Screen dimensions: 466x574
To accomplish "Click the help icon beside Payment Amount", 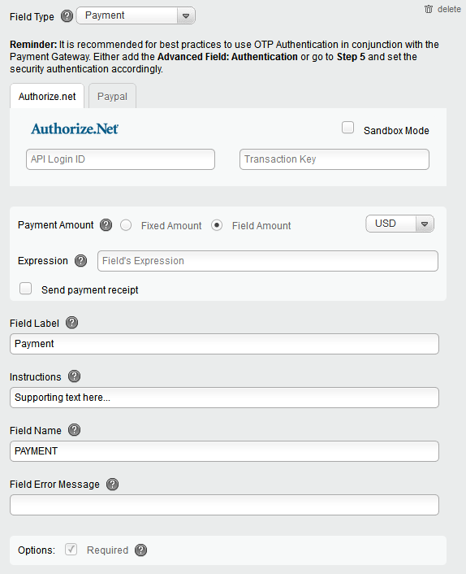I will pyautogui.click(x=106, y=224).
